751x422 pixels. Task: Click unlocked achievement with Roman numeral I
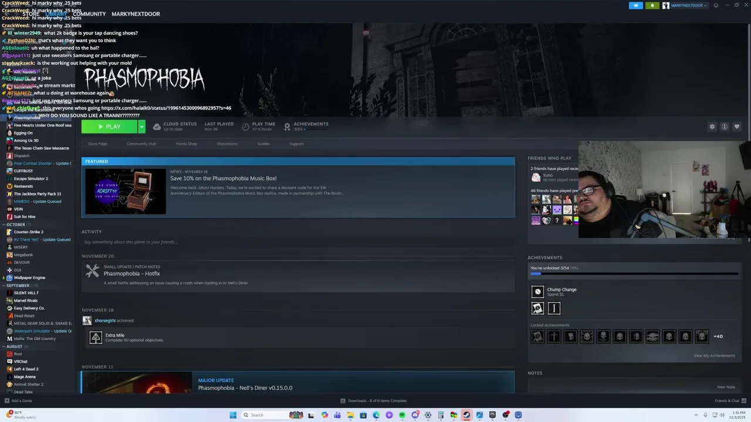[x=554, y=308]
